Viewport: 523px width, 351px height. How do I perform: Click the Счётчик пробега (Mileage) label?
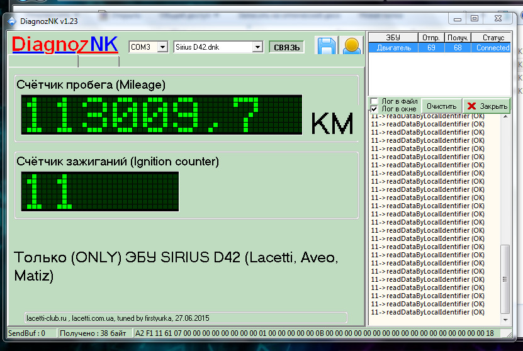pos(91,85)
